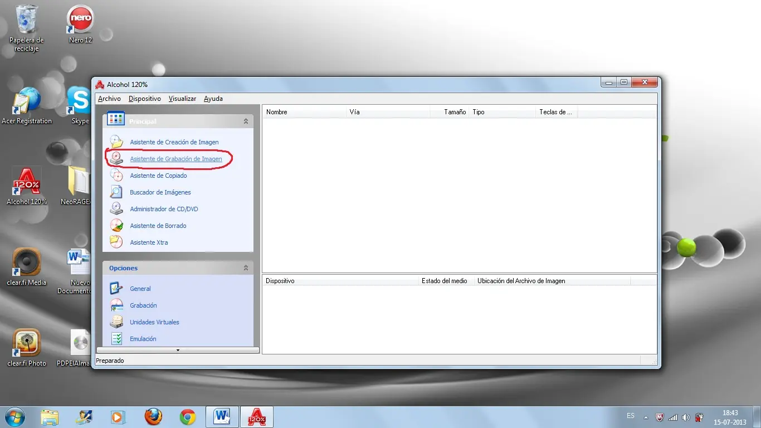
Task: Click the Principal panel header icon
Action: click(116, 118)
